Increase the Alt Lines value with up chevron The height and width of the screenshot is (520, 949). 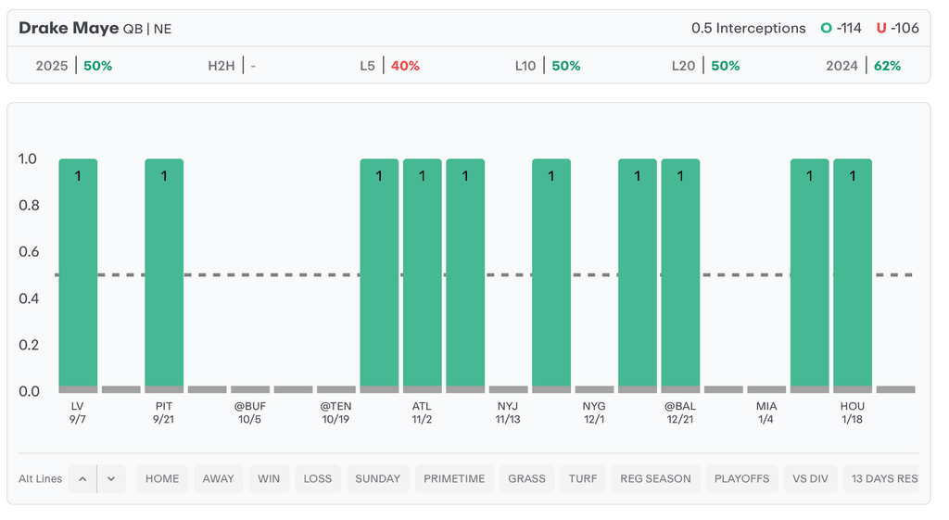pos(82,479)
